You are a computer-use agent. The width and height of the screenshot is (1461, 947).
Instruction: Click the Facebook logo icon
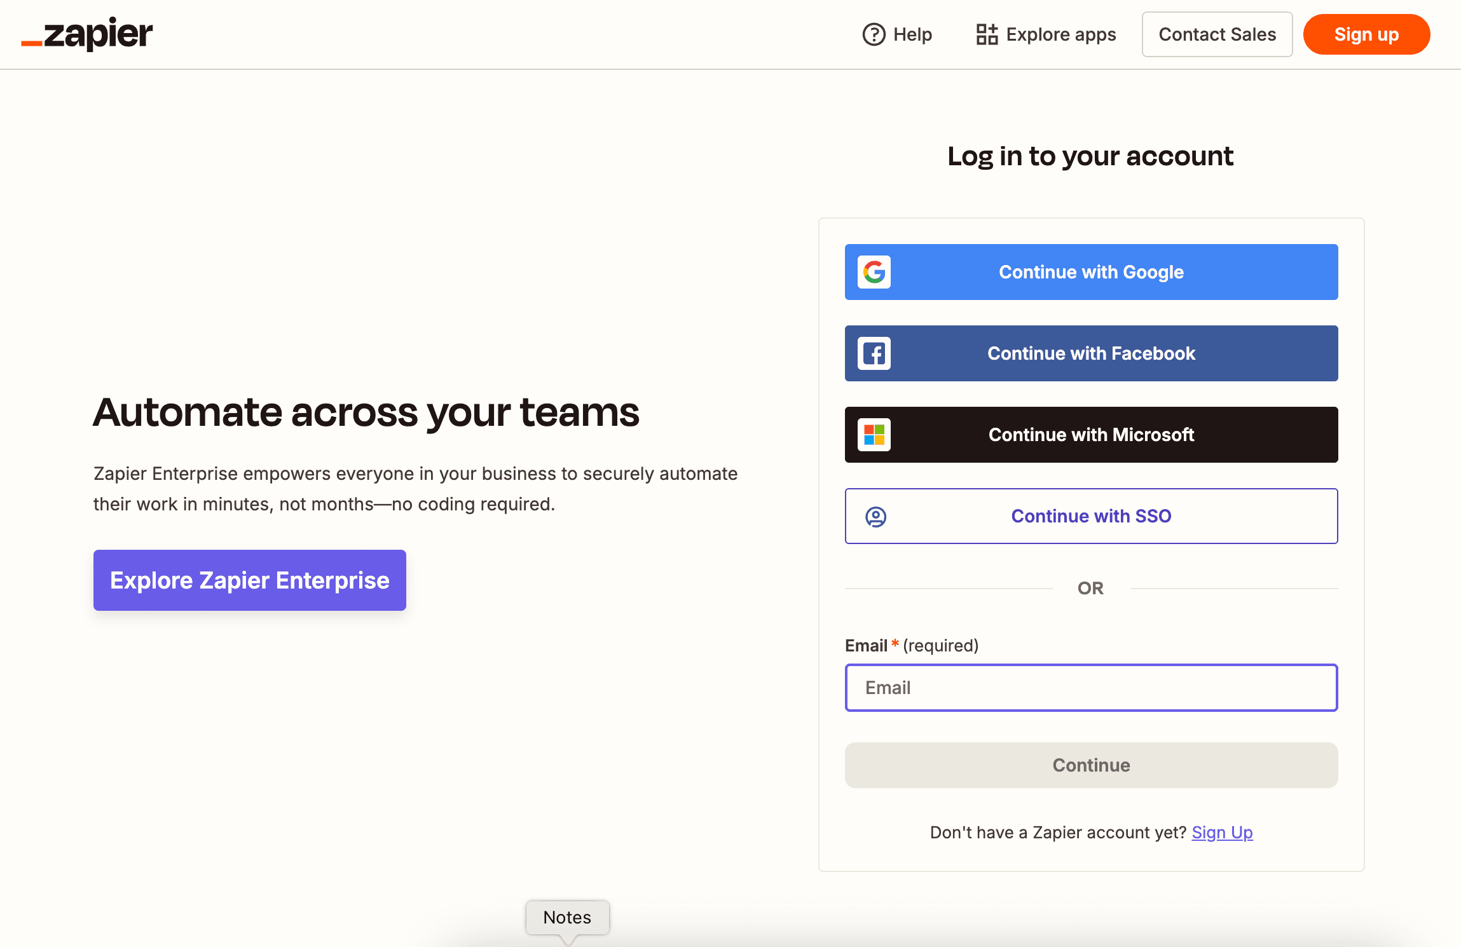(874, 353)
